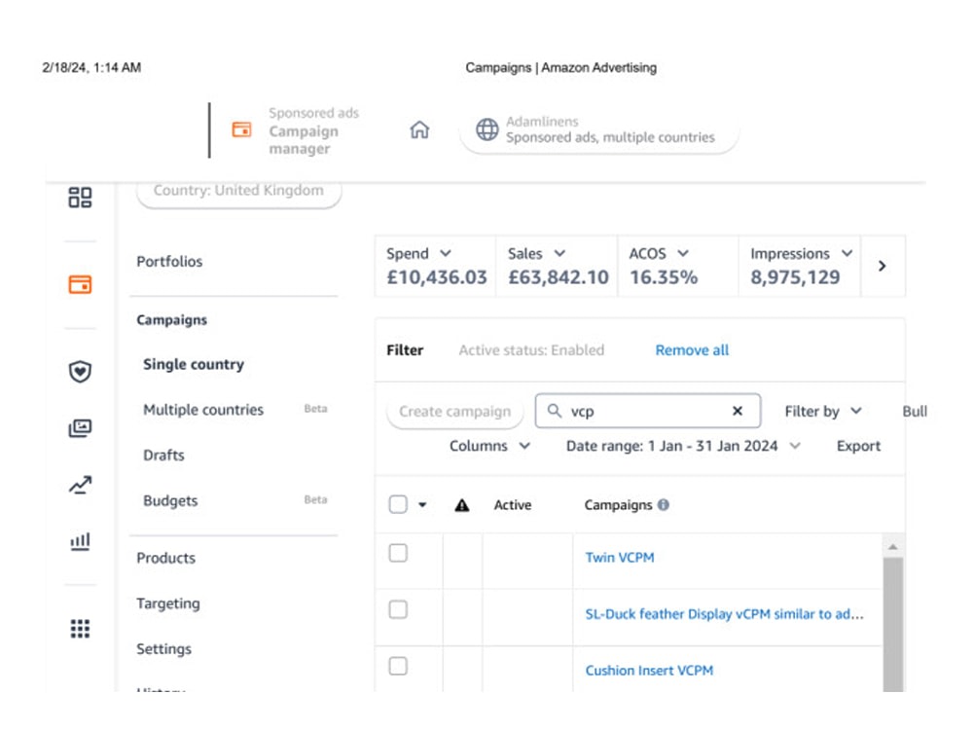Select Multiple countries in the Campaigns menu
973x730 pixels.
(x=203, y=410)
